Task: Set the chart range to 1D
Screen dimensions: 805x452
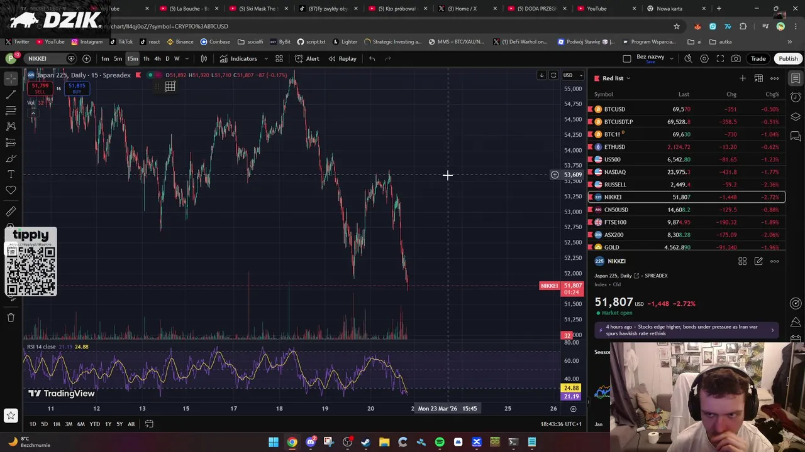Action: (x=33, y=424)
